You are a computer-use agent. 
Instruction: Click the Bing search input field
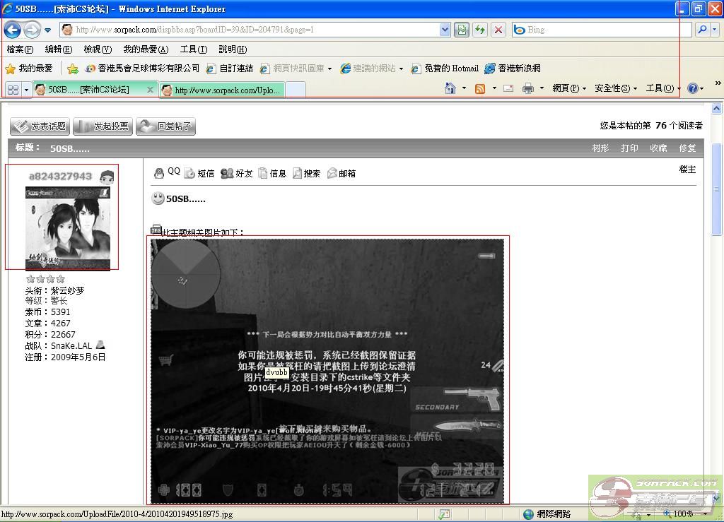[x=608, y=30]
